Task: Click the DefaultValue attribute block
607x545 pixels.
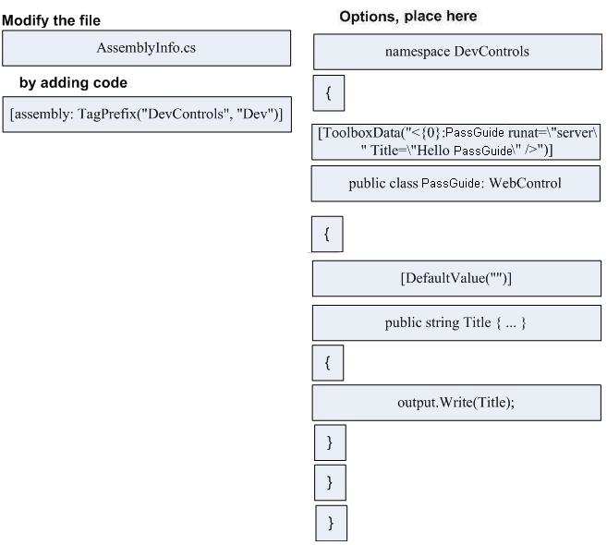Action: coord(456,279)
